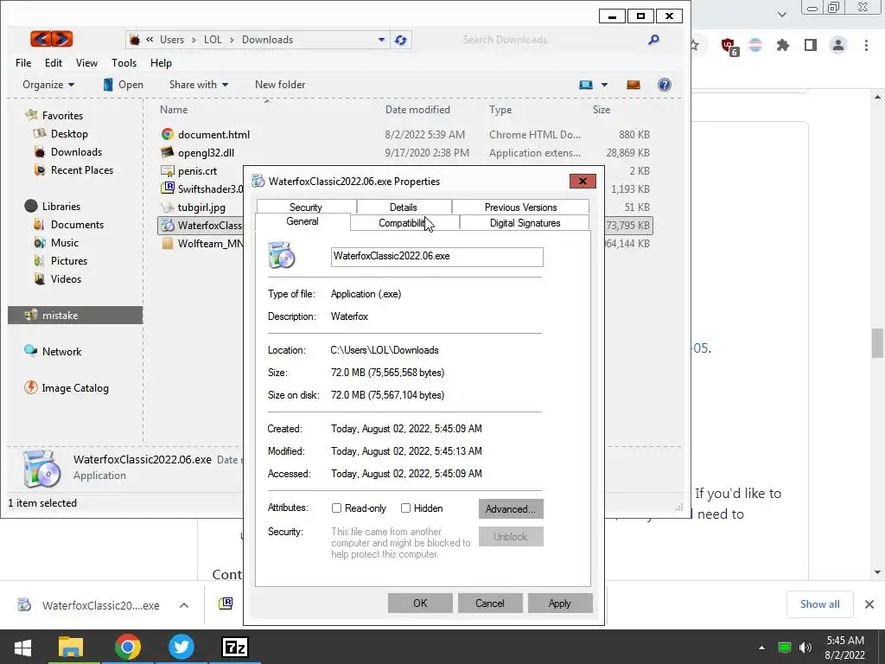Select the Wolfteam_MN folder icon
The width and height of the screenshot is (885, 664).
(x=167, y=243)
